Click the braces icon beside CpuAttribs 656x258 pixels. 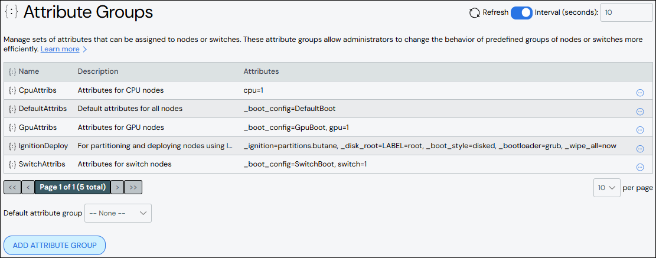pyautogui.click(x=12, y=90)
